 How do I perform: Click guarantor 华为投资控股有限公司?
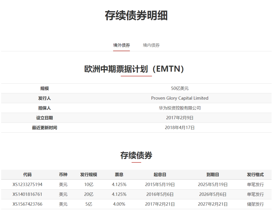[x=180, y=108]
